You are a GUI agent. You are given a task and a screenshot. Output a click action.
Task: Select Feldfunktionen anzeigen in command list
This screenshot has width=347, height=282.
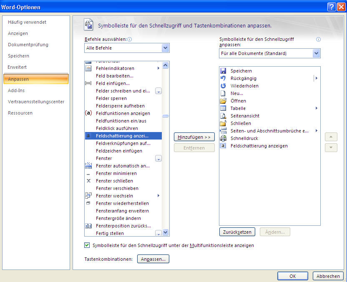(123, 113)
